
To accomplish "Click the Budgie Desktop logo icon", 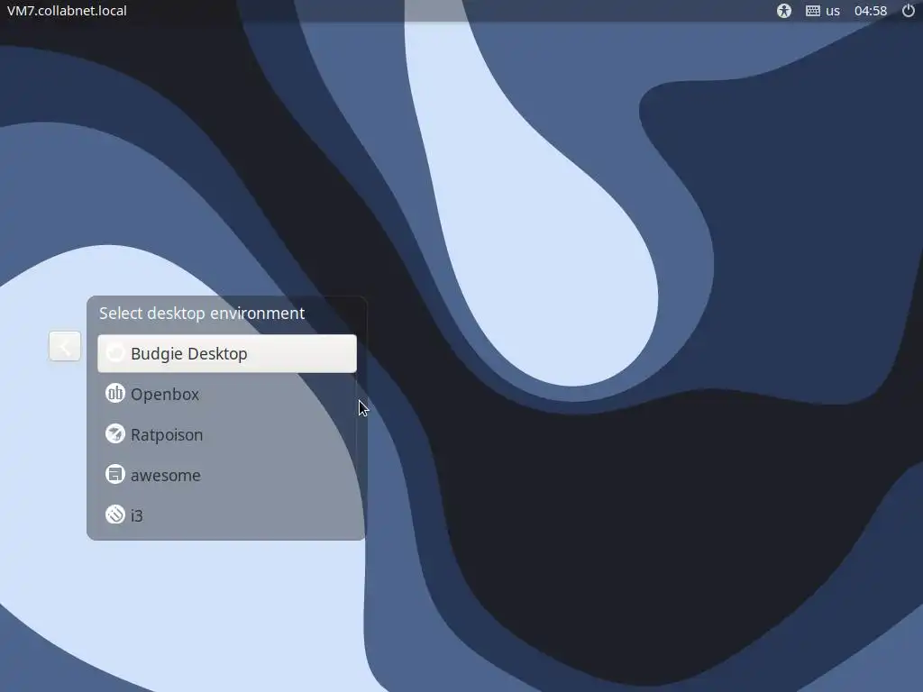I will click(x=114, y=353).
